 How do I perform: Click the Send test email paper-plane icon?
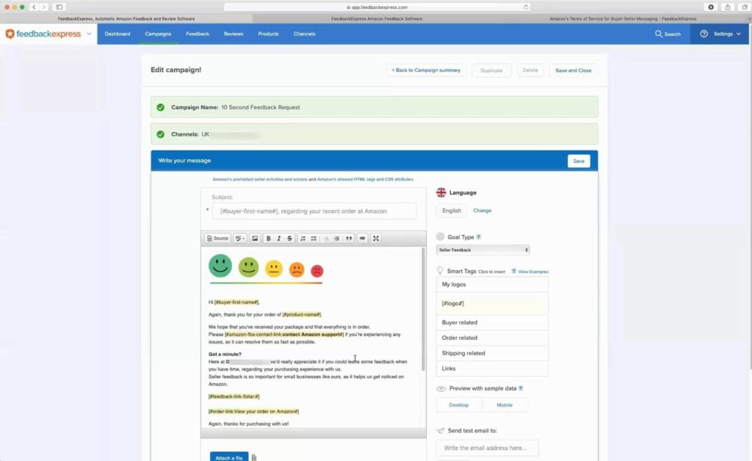(441, 431)
